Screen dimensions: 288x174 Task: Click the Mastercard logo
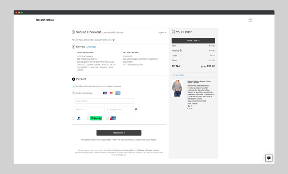pyautogui.click(x=112, y=93)
